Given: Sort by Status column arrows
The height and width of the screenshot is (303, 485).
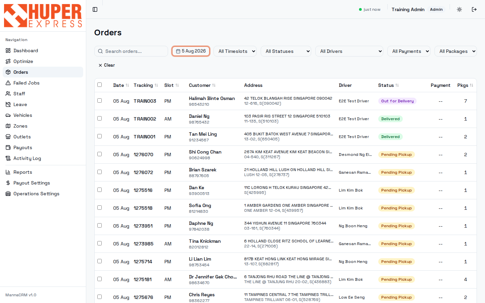Looking at the screenshot, I should tap(397, 85).
